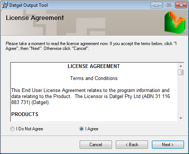
Task: Click the green Datgel logo in the banner
Action: [175, 23]
